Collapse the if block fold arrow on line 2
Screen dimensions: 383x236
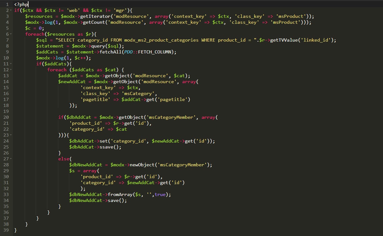tap(11, 10)
